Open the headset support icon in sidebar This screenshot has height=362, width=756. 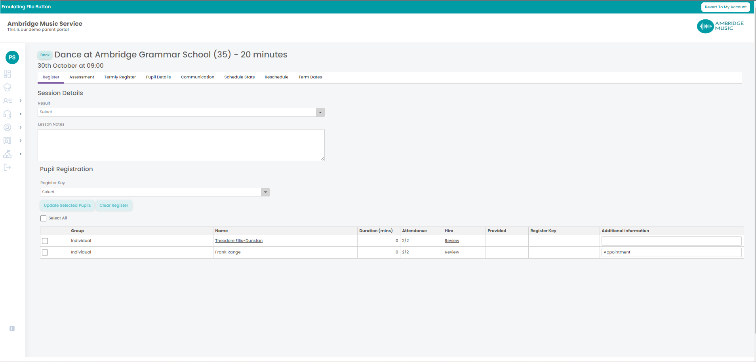pos(7,114)
